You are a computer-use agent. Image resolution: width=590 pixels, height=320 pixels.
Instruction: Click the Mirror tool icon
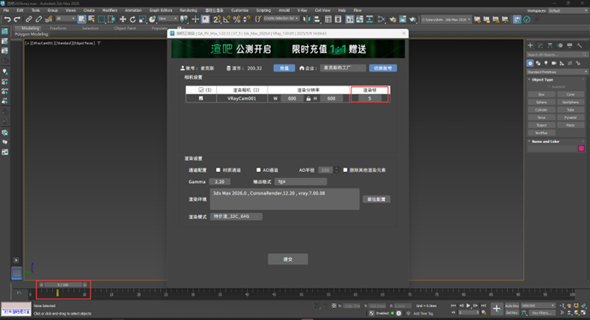click(307, 19)
